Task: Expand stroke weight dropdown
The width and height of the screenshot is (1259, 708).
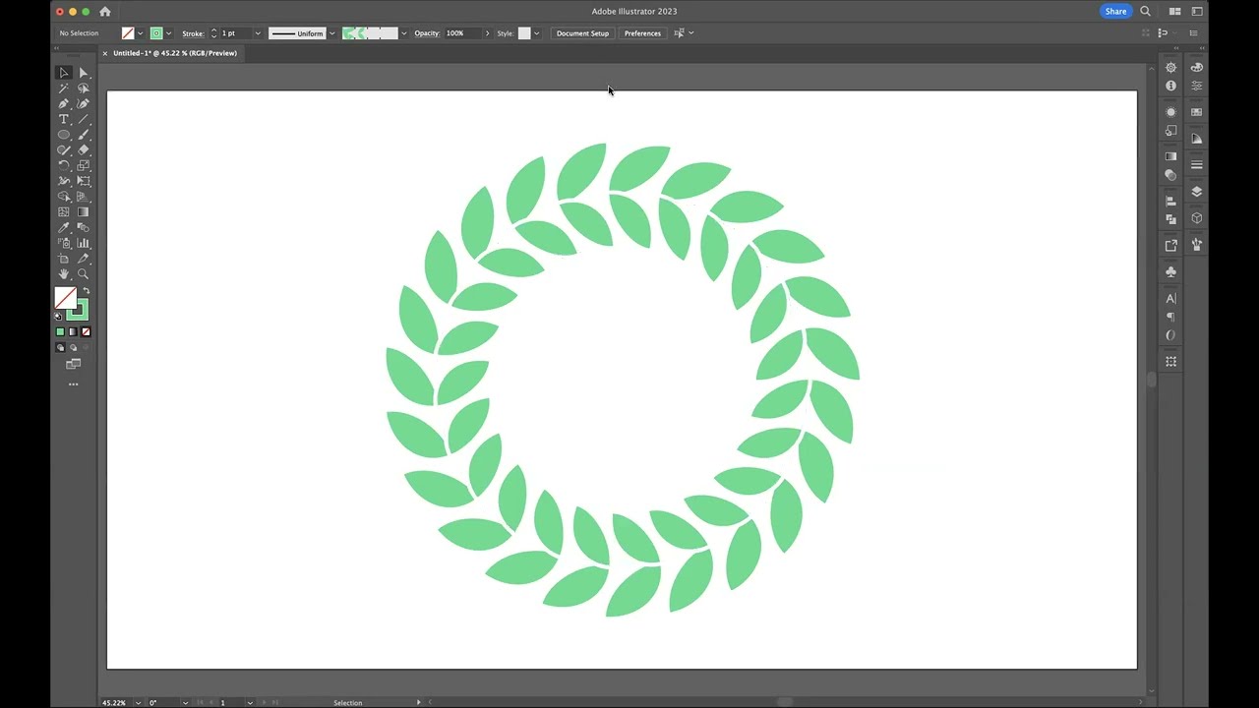Action: (258, 33)
